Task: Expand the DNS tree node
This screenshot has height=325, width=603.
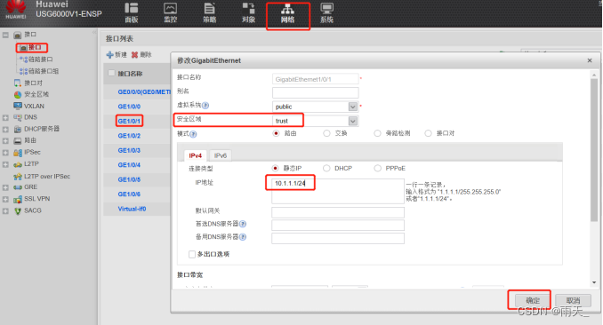Action: tap(5, 118)
